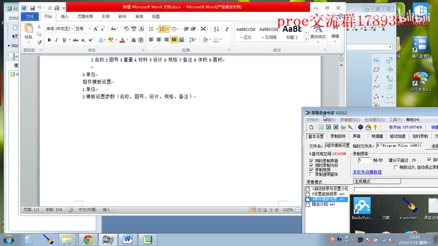438x246 pixels.
Task: Click the Grow Font icon
Action: coord(96,29)
